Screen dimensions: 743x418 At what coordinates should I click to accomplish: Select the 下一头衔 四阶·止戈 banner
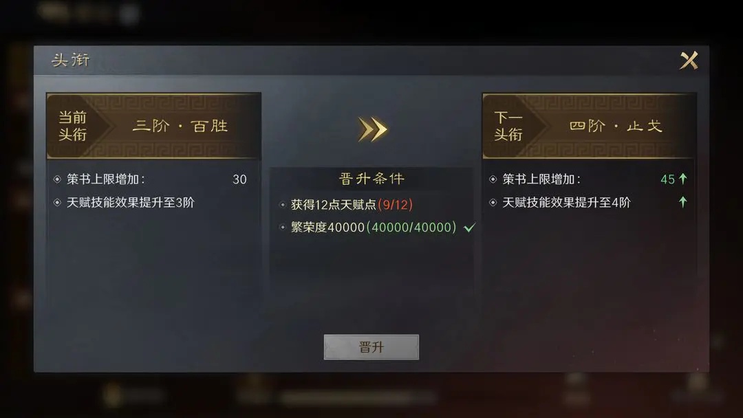pos(589,126)
